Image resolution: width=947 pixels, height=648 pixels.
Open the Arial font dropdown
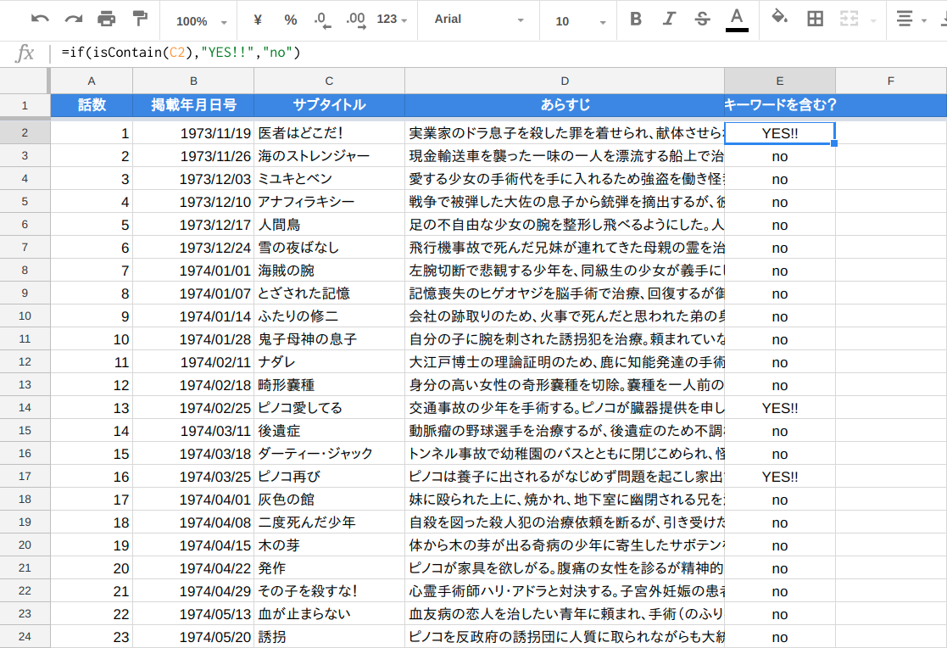[x=479, y=20]
